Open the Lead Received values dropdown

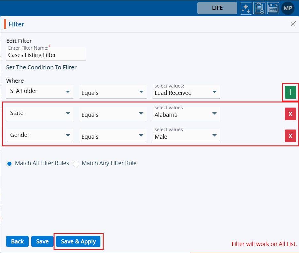click(186, 93)
